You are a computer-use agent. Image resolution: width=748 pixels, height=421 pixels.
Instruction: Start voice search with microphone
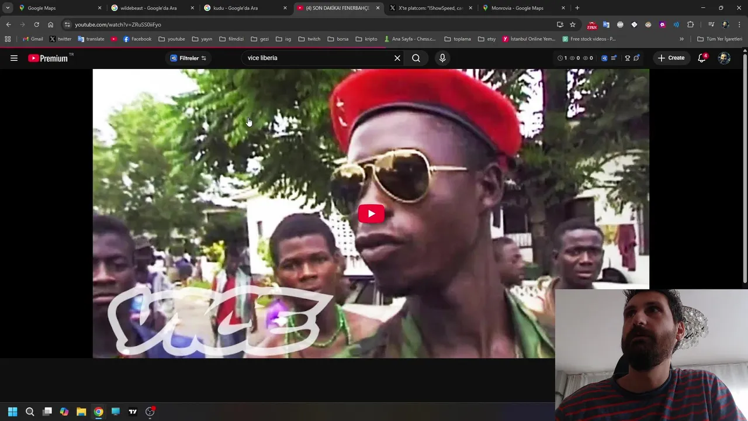[x=442, y=58]
